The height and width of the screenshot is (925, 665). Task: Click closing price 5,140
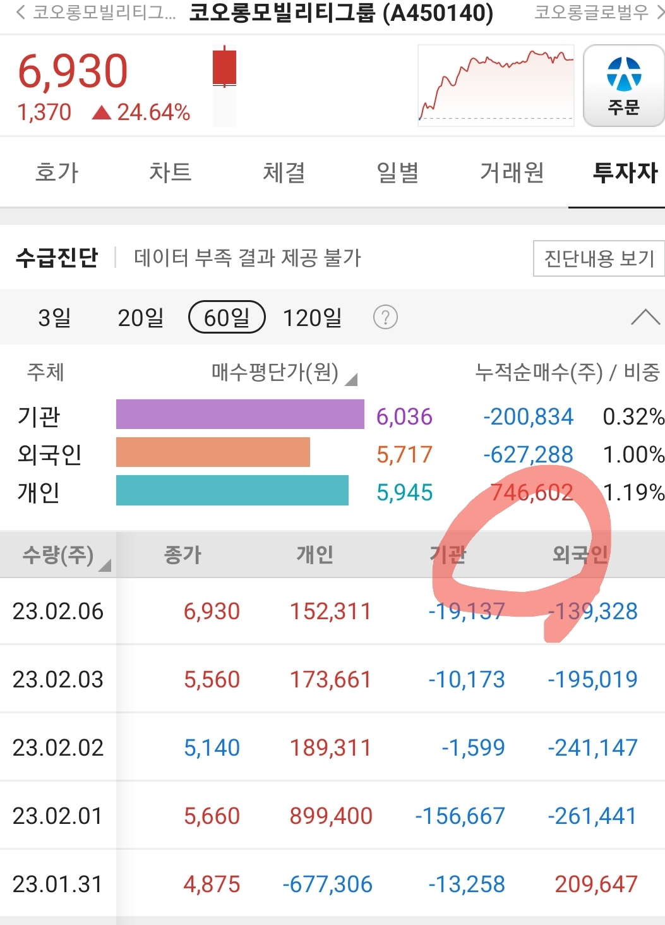coord(212,748)
